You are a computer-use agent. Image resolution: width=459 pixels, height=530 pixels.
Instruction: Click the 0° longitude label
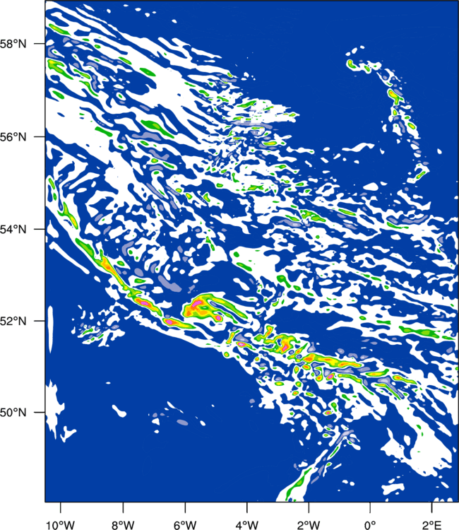(370, 524)
